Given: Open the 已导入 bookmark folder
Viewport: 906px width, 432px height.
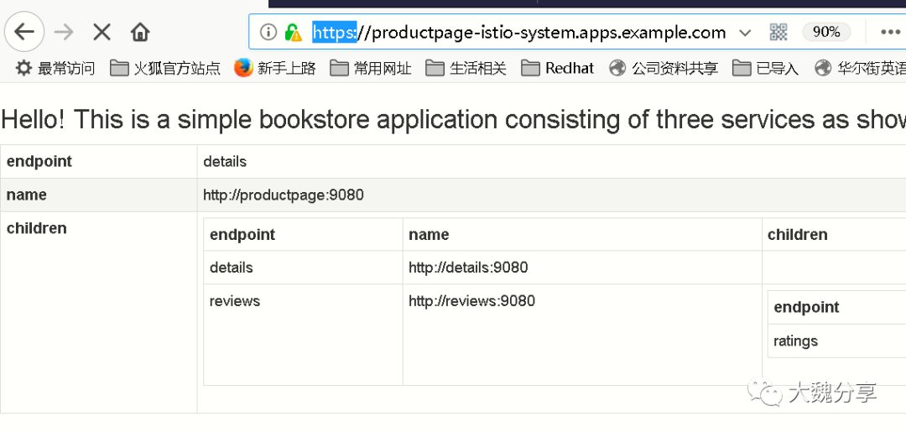Looking at the screenshot, I should [x=765, y=68].
